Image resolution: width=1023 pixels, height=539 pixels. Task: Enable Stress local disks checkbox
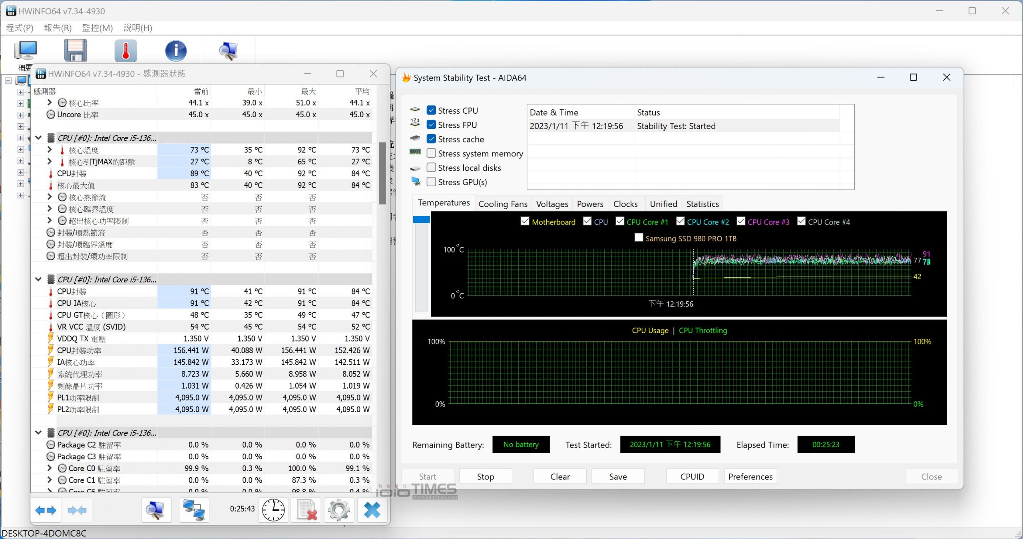(x=431, y=168)
